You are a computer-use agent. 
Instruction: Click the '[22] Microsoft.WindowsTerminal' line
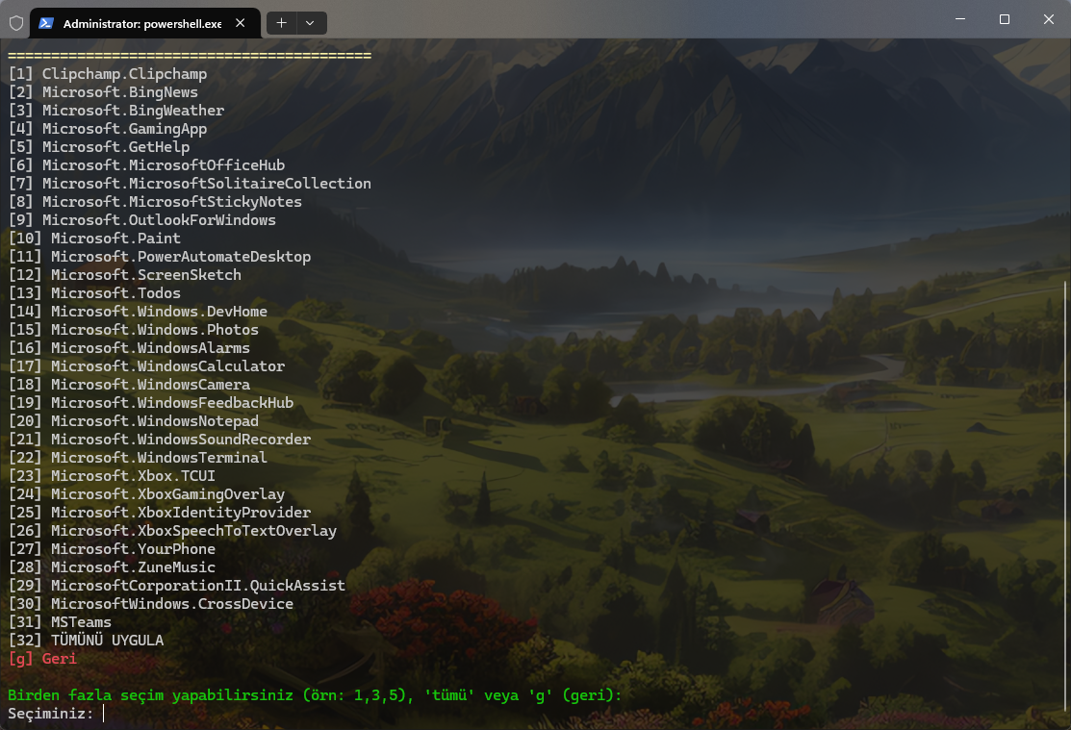(138, 458)
